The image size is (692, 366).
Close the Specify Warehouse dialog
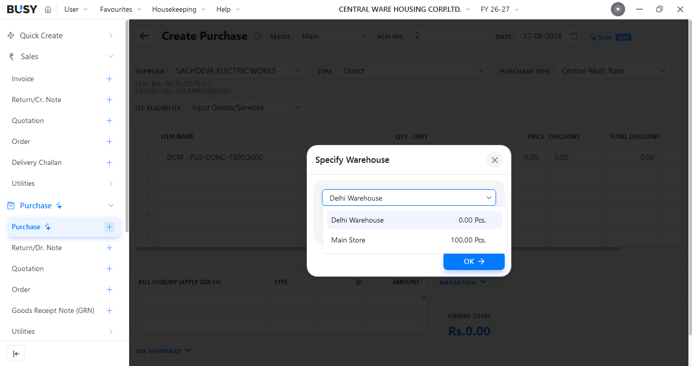point(495,160)
